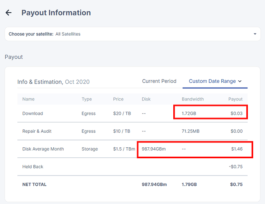The image size is (265, 204).
Task: Click the $0.03 download payout value
Action: [x=236, y=113]
